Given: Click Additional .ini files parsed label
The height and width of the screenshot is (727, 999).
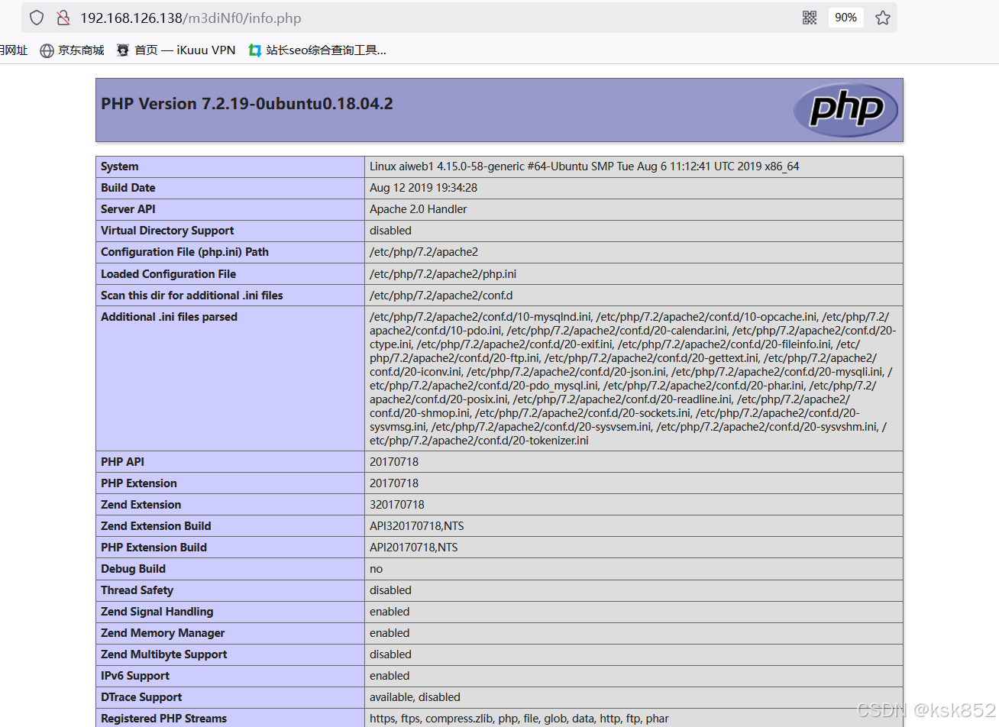Looking at the screenshot, I should (x=169, y=317).
